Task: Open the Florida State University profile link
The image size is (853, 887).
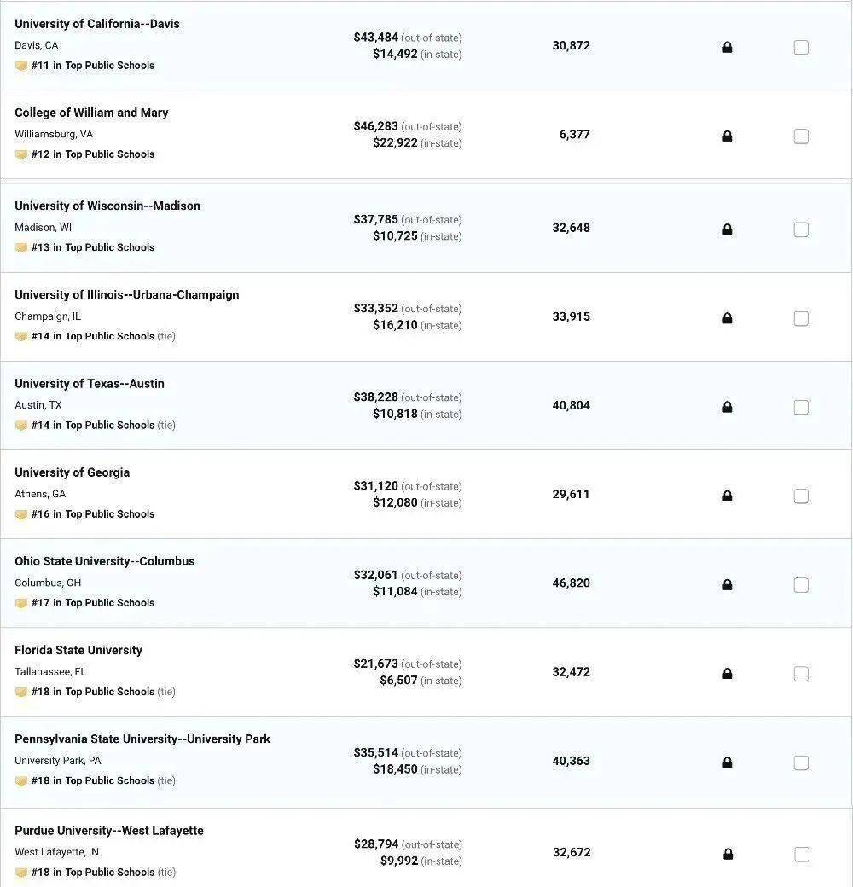Action: pyautogui.click(x=78, y=650)
